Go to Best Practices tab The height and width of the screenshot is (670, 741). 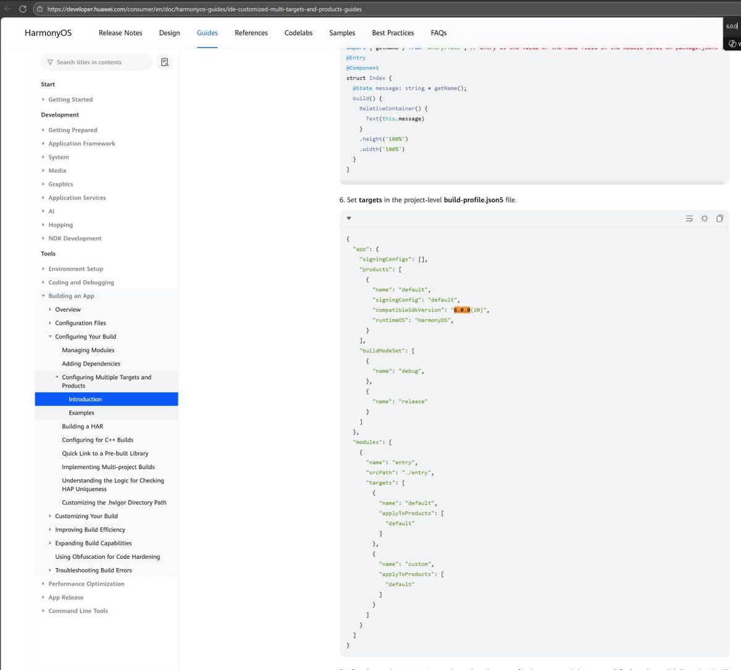point(393,33)
